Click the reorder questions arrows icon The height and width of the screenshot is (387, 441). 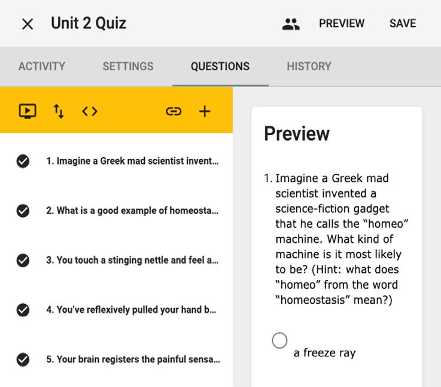(x=59, y=111)
